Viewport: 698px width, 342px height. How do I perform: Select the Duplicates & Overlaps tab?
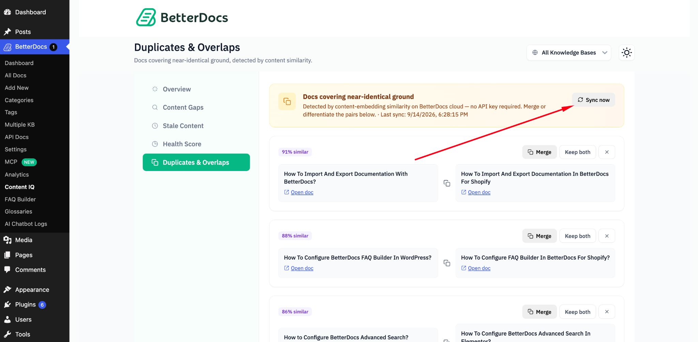click(x=196, y=162)
